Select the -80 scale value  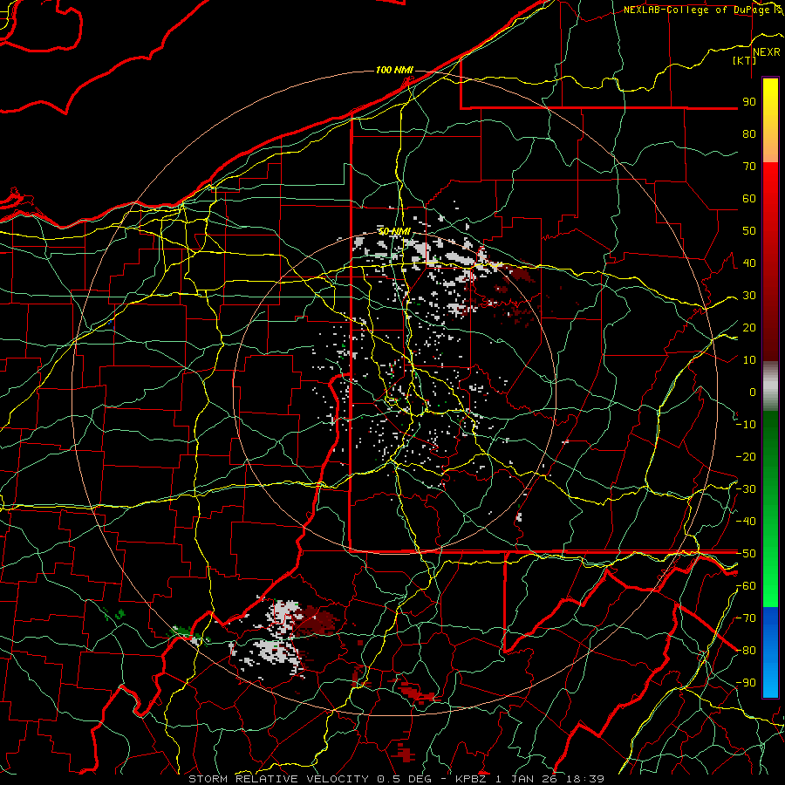click(746, 651)
